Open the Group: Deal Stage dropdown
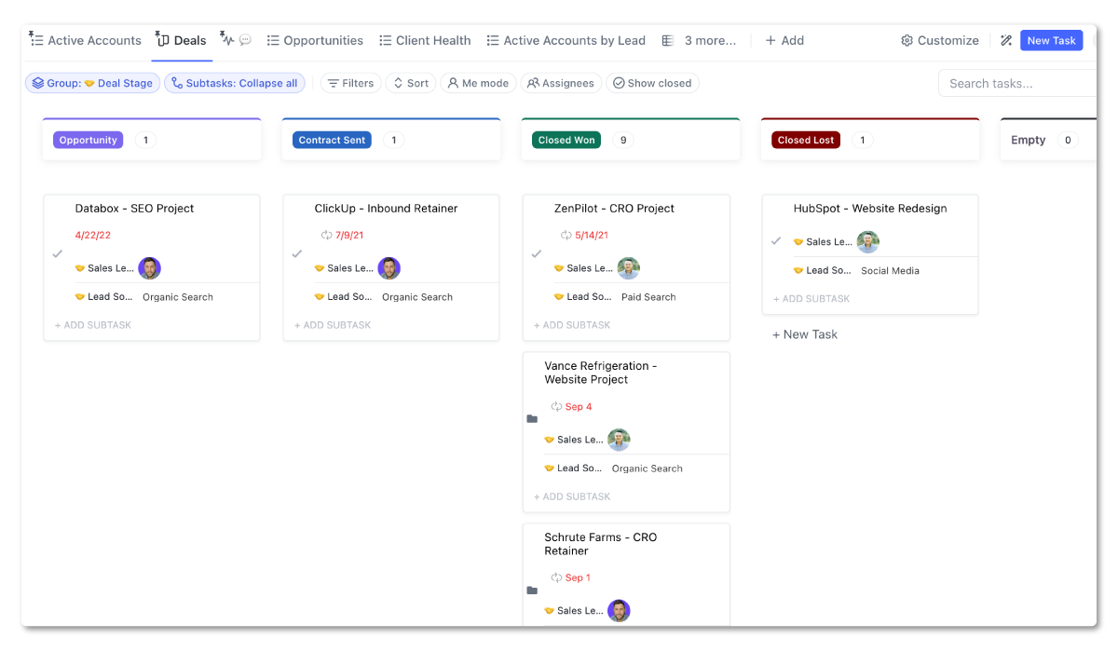Viewport: 1118px width, 652px height. [x=92, y=83]
